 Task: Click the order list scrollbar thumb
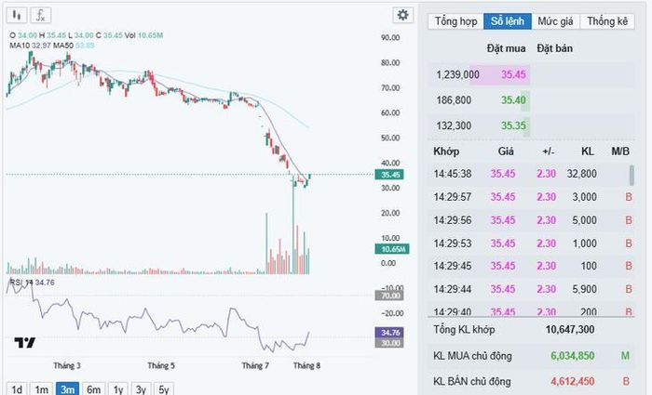(x=632, y=175)
